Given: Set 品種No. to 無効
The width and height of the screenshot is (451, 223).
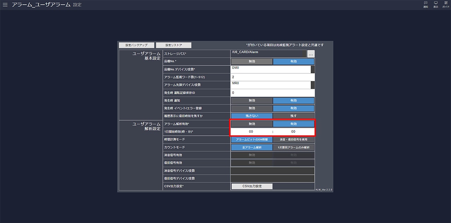Looking at the screenshot, I should pos(252,61).
